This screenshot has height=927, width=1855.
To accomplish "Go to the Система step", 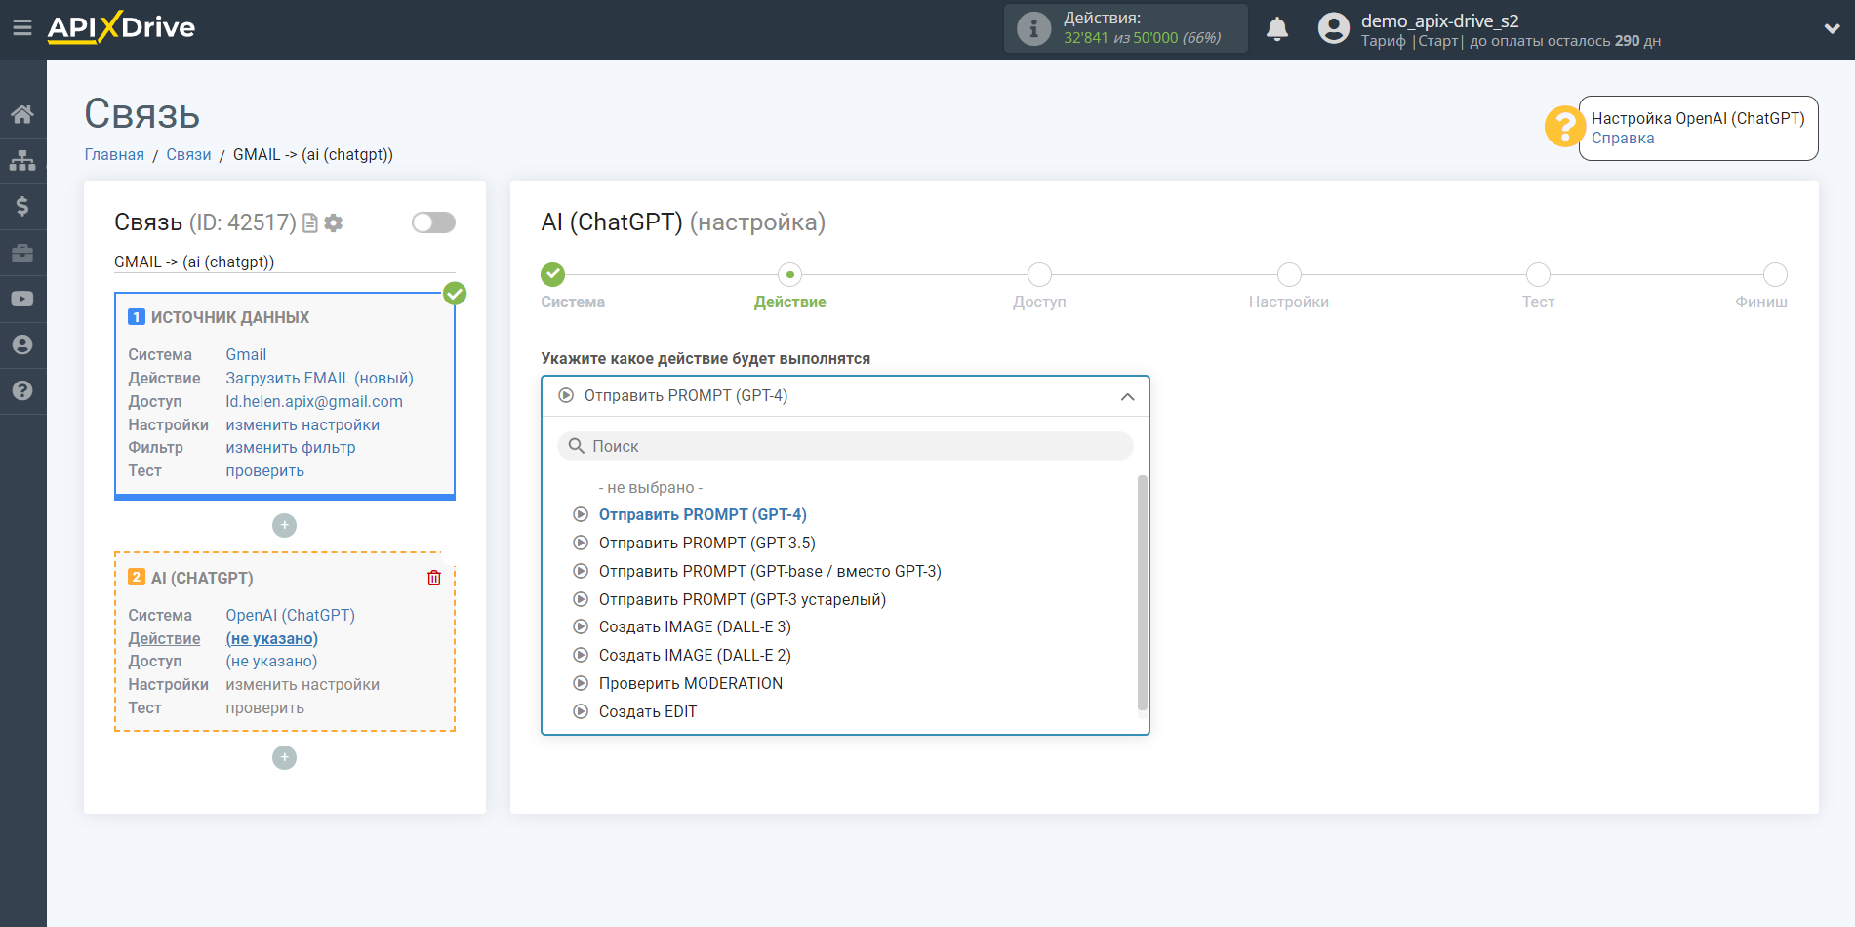I will coord(553,274).
